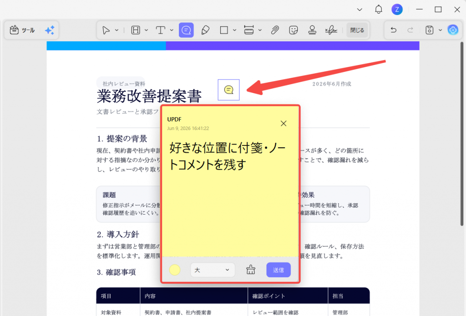466x316 pixels.
Task: Click the 業務改善提案書 document title
Action: point(149,96)
